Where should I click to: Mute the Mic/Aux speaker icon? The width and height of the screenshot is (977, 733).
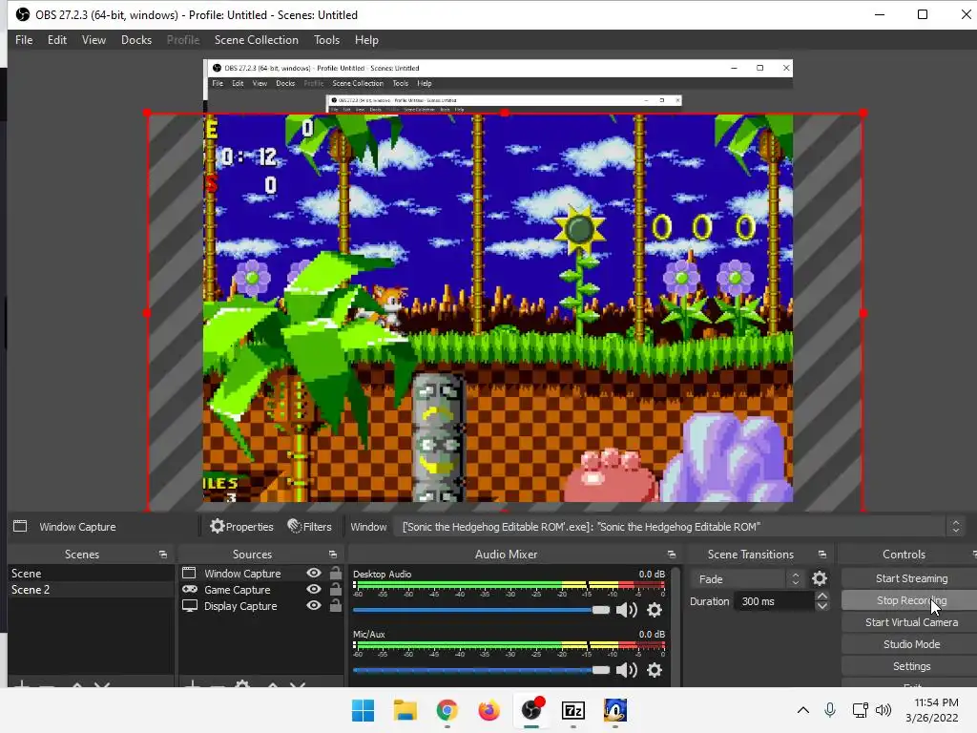pyautogui.click(x=626, y=670)
